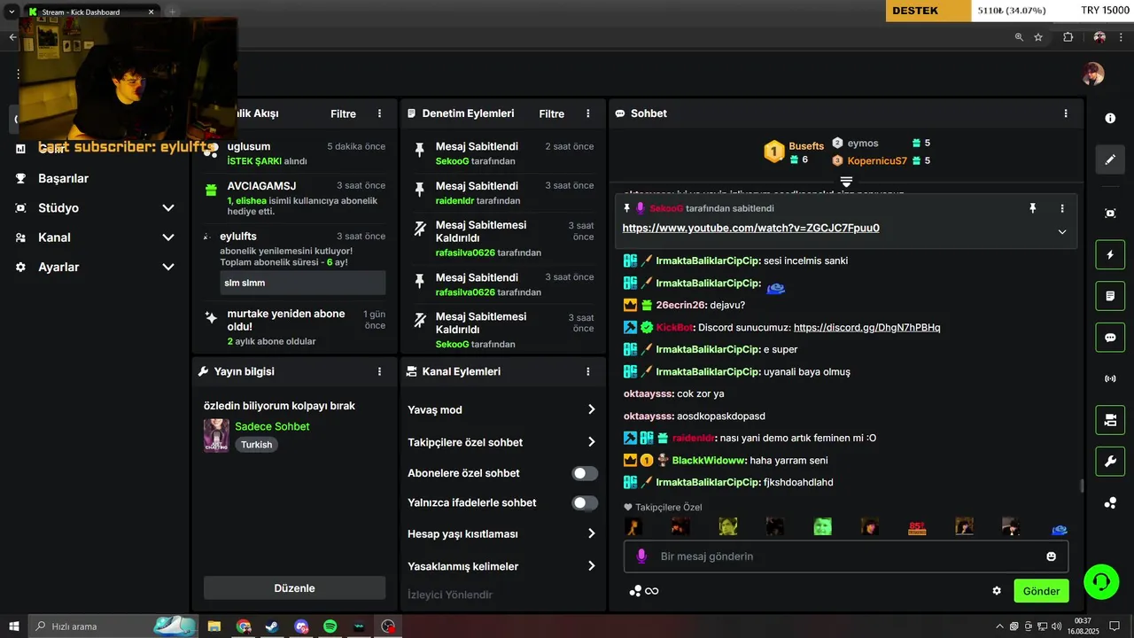Click the volume icon in system tray

pyautogui.click(x=1055, y=626)
